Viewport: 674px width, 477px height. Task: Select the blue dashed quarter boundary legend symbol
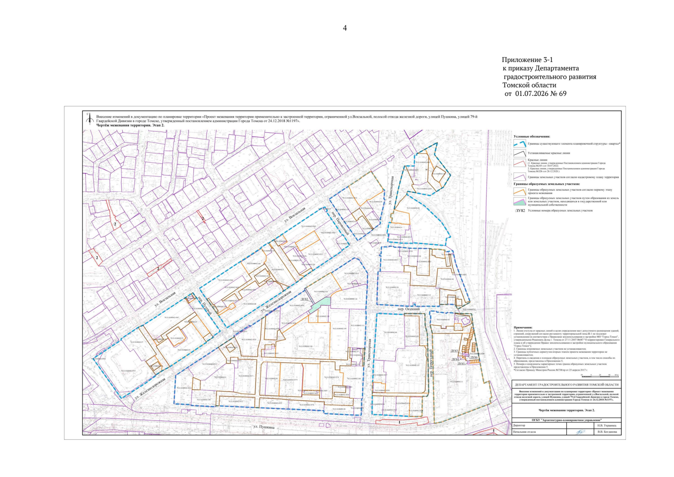[520, 144]
